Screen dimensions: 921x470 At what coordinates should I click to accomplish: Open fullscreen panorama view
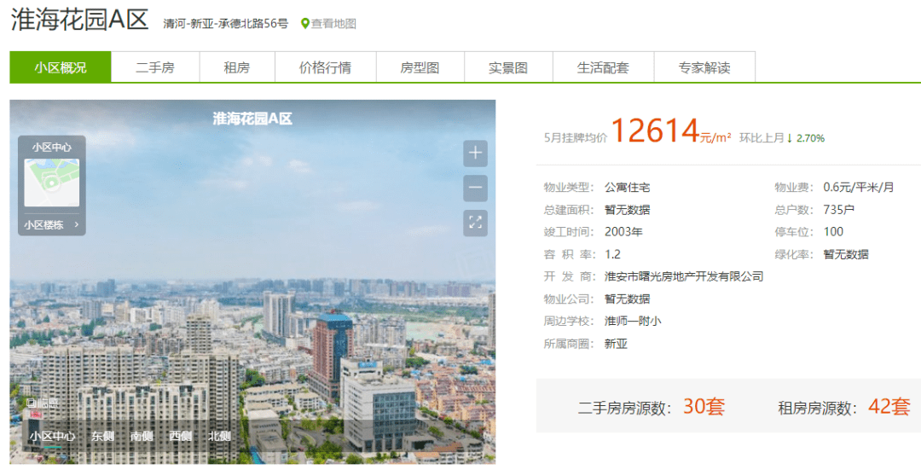[475, 223]
